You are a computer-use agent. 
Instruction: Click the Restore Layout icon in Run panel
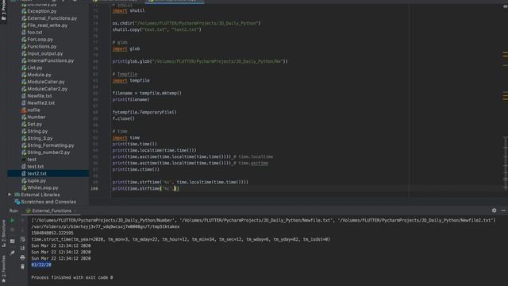click(x=13, y=242)
